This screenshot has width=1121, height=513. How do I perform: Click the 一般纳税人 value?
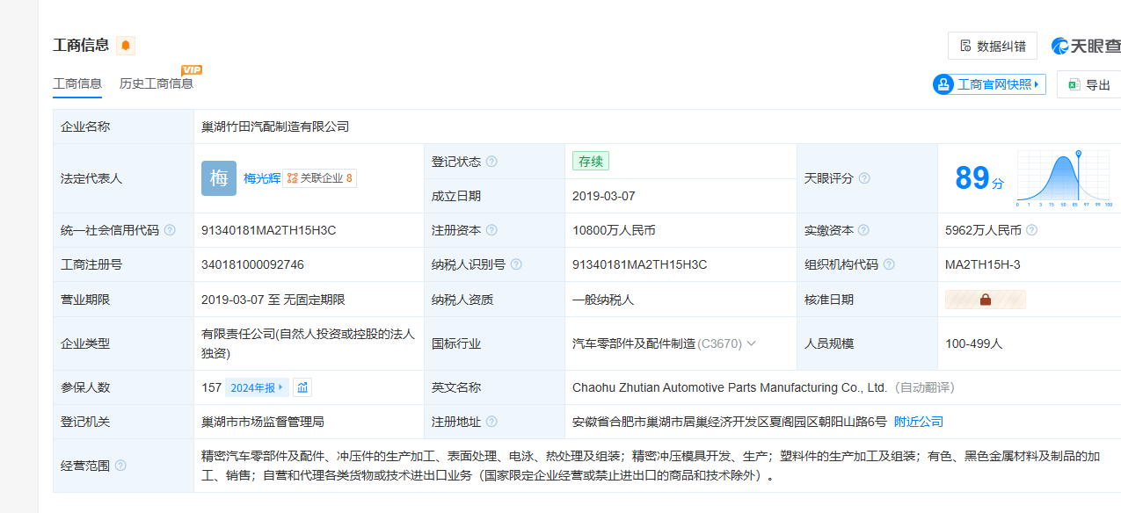pos(603,300)
